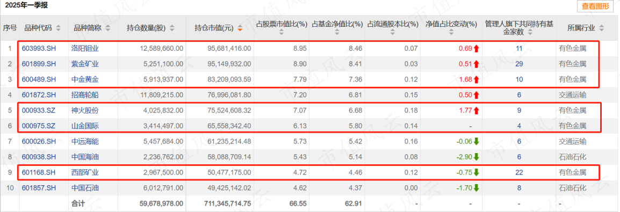Click sort icon beside 品种代码 header
This screenshot has height=212, width=620.
(x=59, y=28)
